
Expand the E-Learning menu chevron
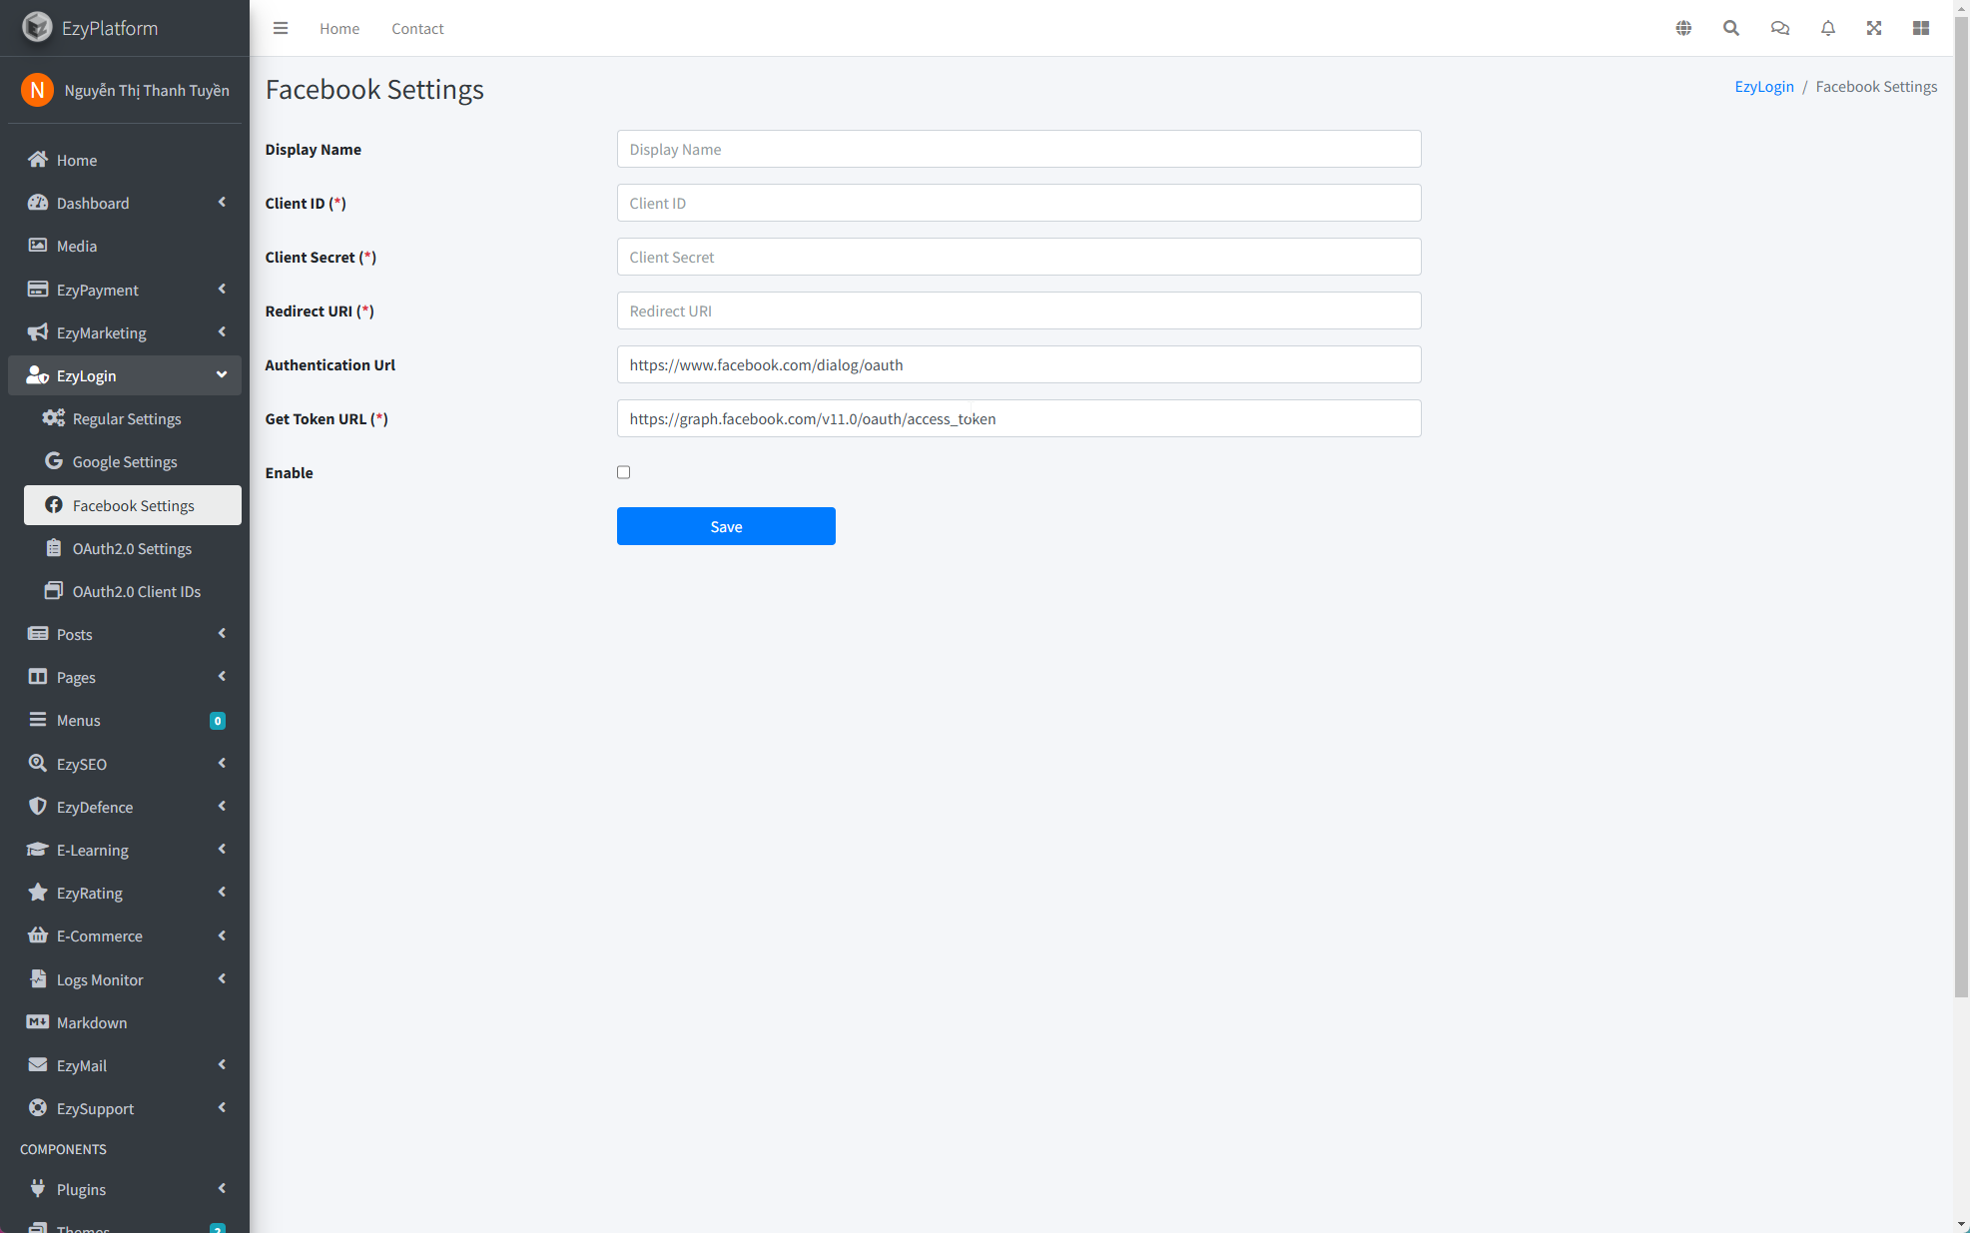coord(222,850)
